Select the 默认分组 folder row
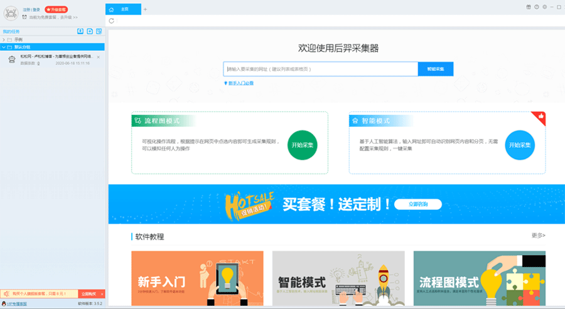Viewport: 565px width, 309px height. point(52,47)
